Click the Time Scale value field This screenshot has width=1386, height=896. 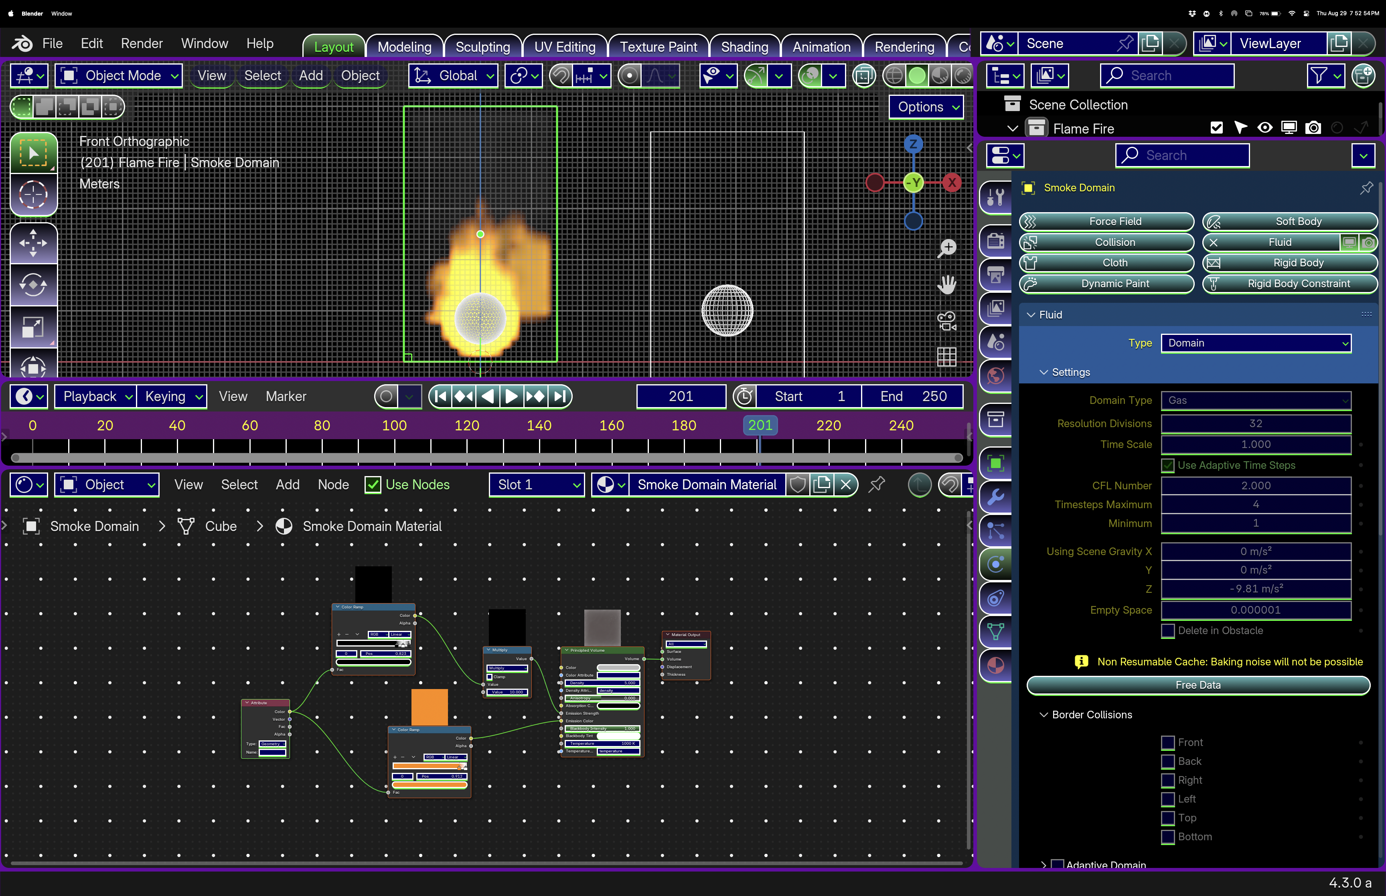[x=1256, y=444]
